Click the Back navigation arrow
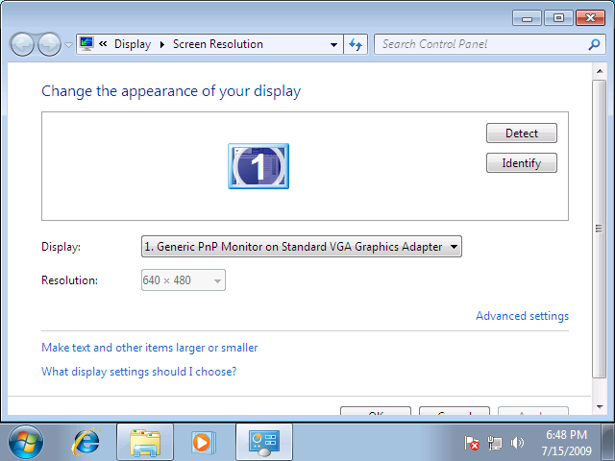This screenshot has width=615, height=461. click(x=22, y=44)
